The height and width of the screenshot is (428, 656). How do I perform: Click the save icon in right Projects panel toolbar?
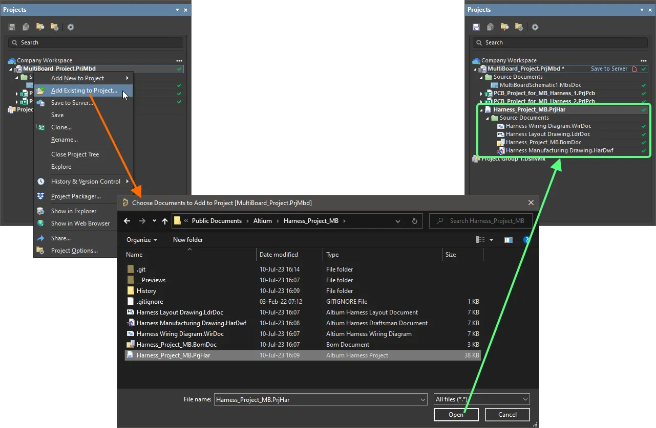[x=476, y=27]
